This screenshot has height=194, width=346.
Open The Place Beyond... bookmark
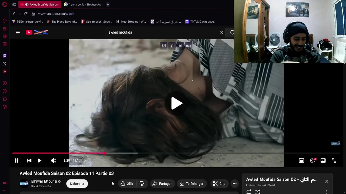point(62,22)
